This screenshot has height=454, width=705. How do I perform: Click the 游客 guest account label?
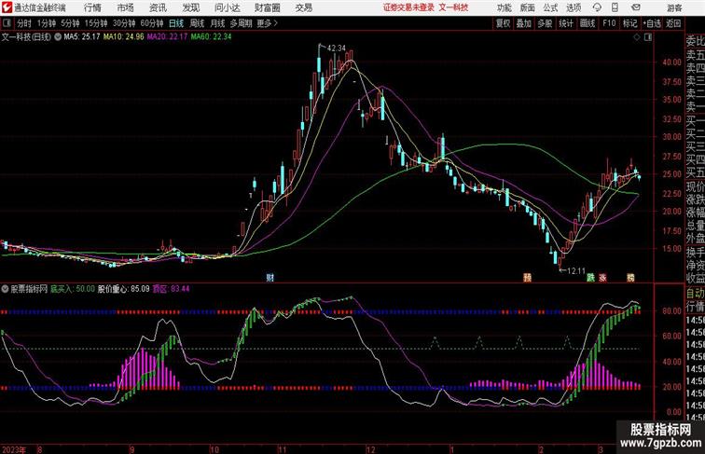pyautogui.click(x=674, y=8)
